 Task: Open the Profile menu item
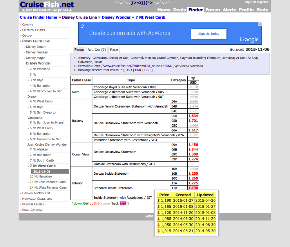point(246,10)
